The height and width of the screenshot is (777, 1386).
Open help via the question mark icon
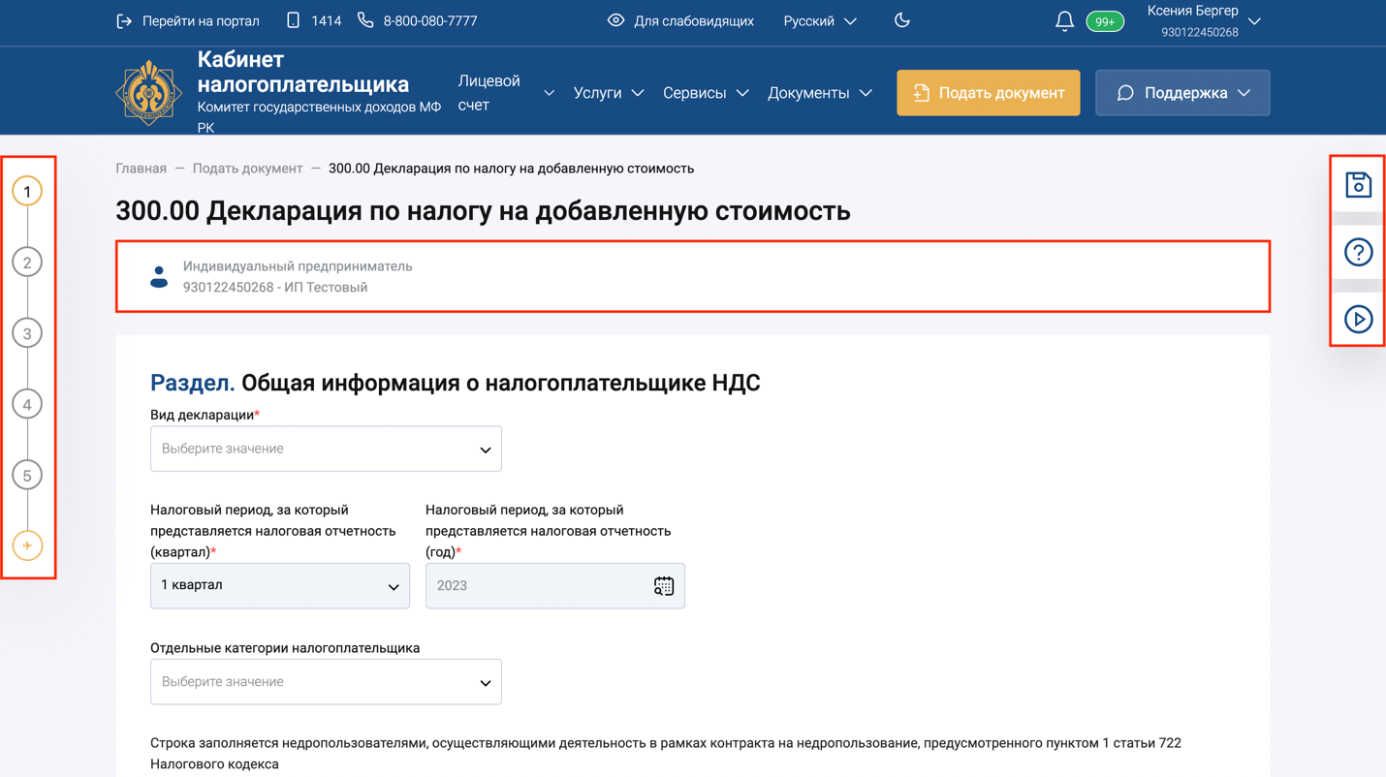point(1358,252)
